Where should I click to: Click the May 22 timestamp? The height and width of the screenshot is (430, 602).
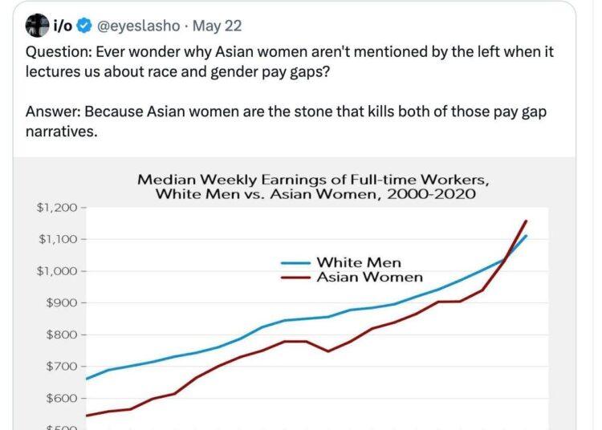(x=217, y=26)
